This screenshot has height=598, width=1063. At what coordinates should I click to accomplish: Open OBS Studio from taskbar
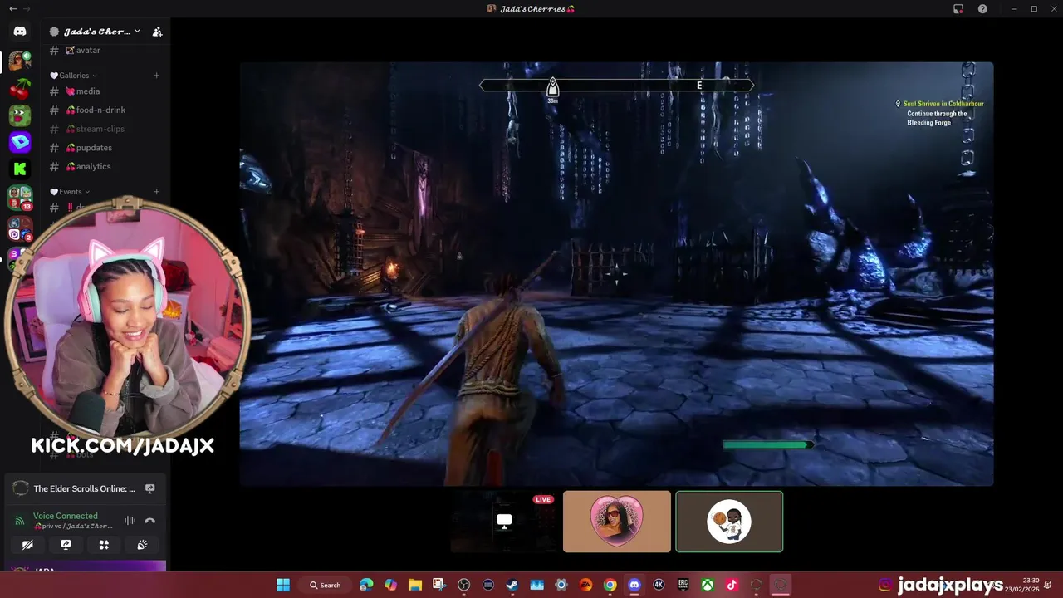[x=463, y=585]
